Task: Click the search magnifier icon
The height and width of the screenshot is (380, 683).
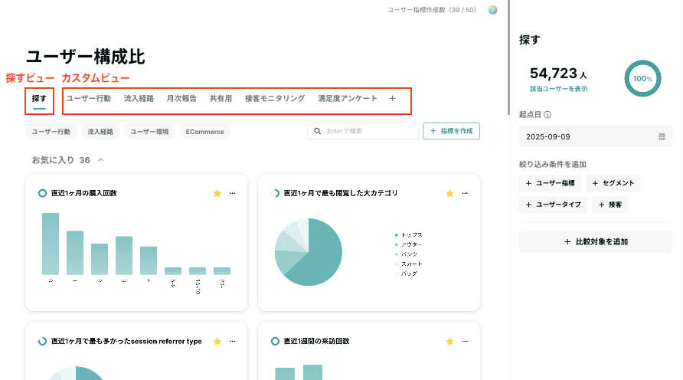Action: coord(318,131)
